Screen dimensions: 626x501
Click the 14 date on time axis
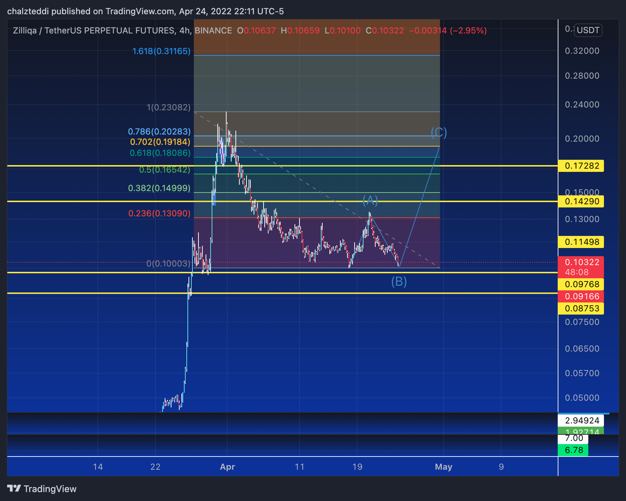coord(98,467)
